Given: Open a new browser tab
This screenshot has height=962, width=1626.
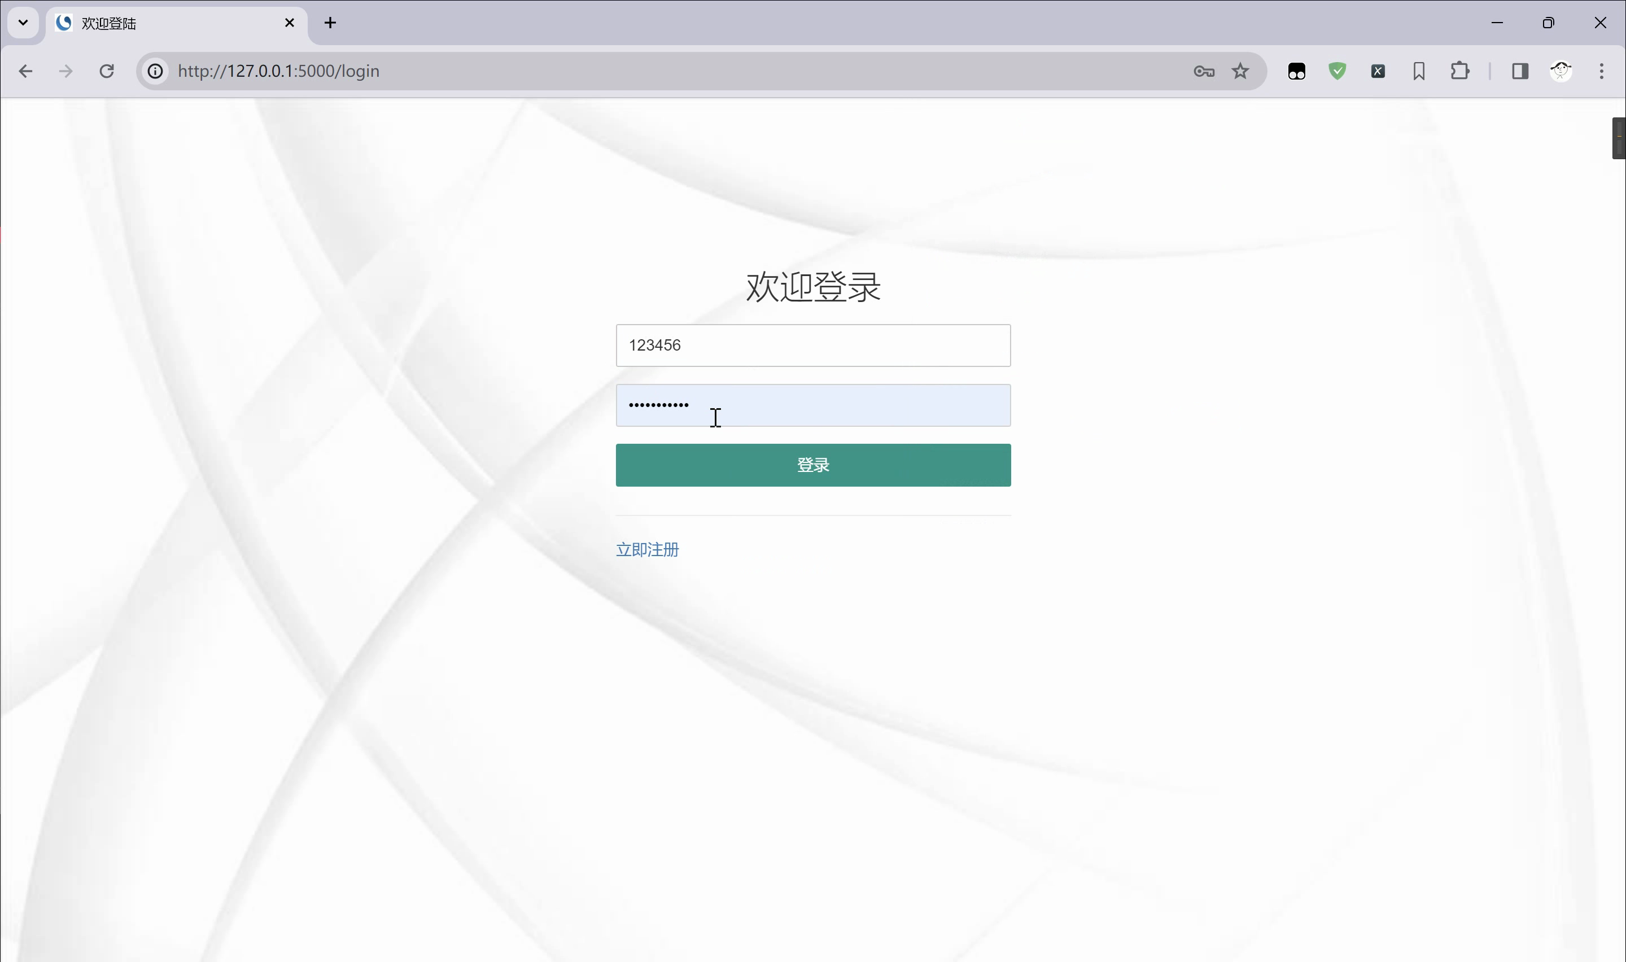Looking at the screenshot, I should click(330, 23).
